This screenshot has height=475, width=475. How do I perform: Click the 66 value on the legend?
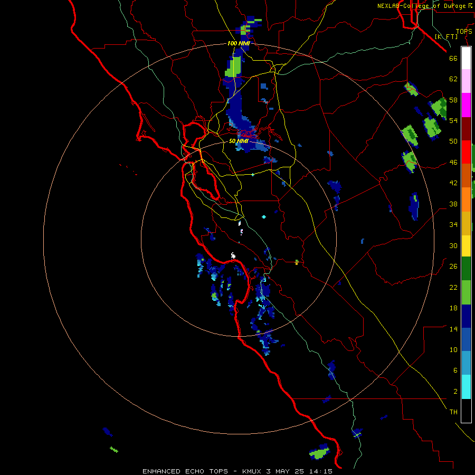point(453,58)
